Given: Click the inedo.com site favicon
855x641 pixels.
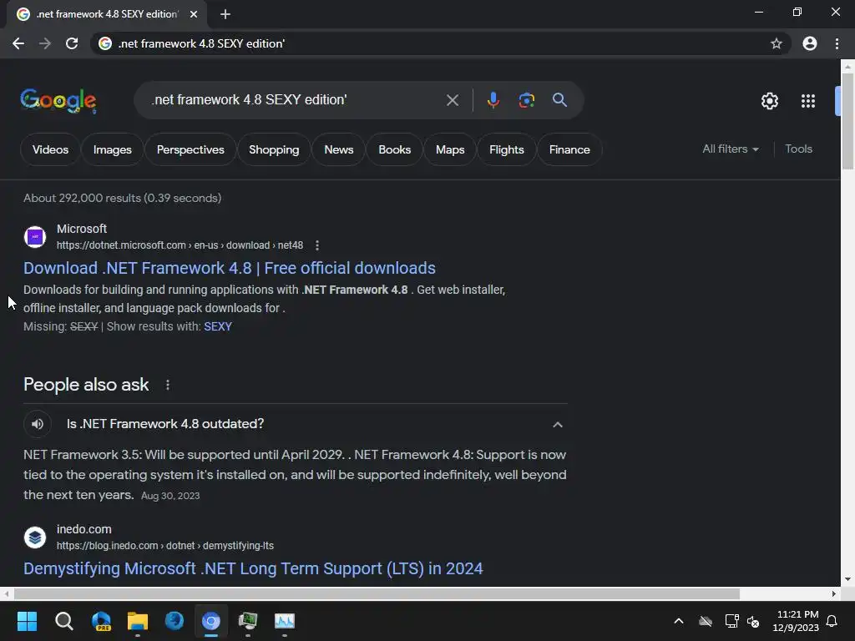Looking at the screenshot, I should pos(35,537).
